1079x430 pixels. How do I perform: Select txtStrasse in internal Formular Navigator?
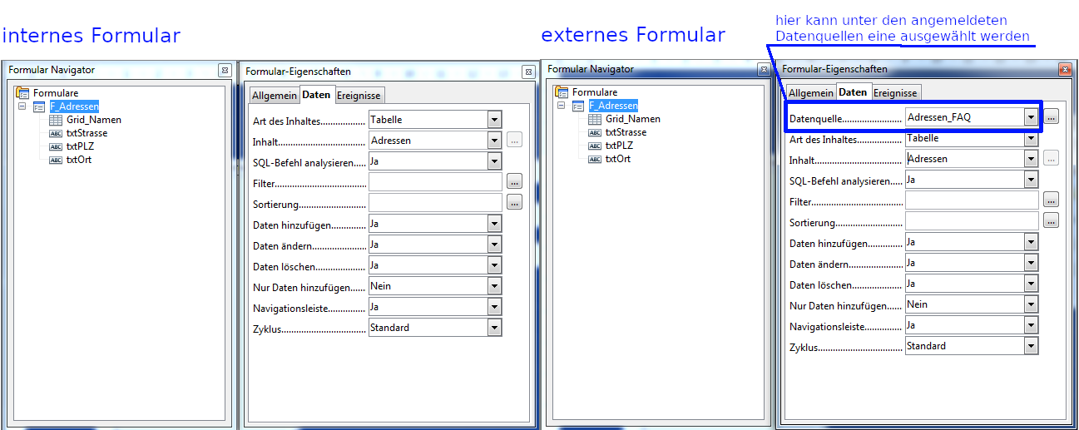(87, 133)
